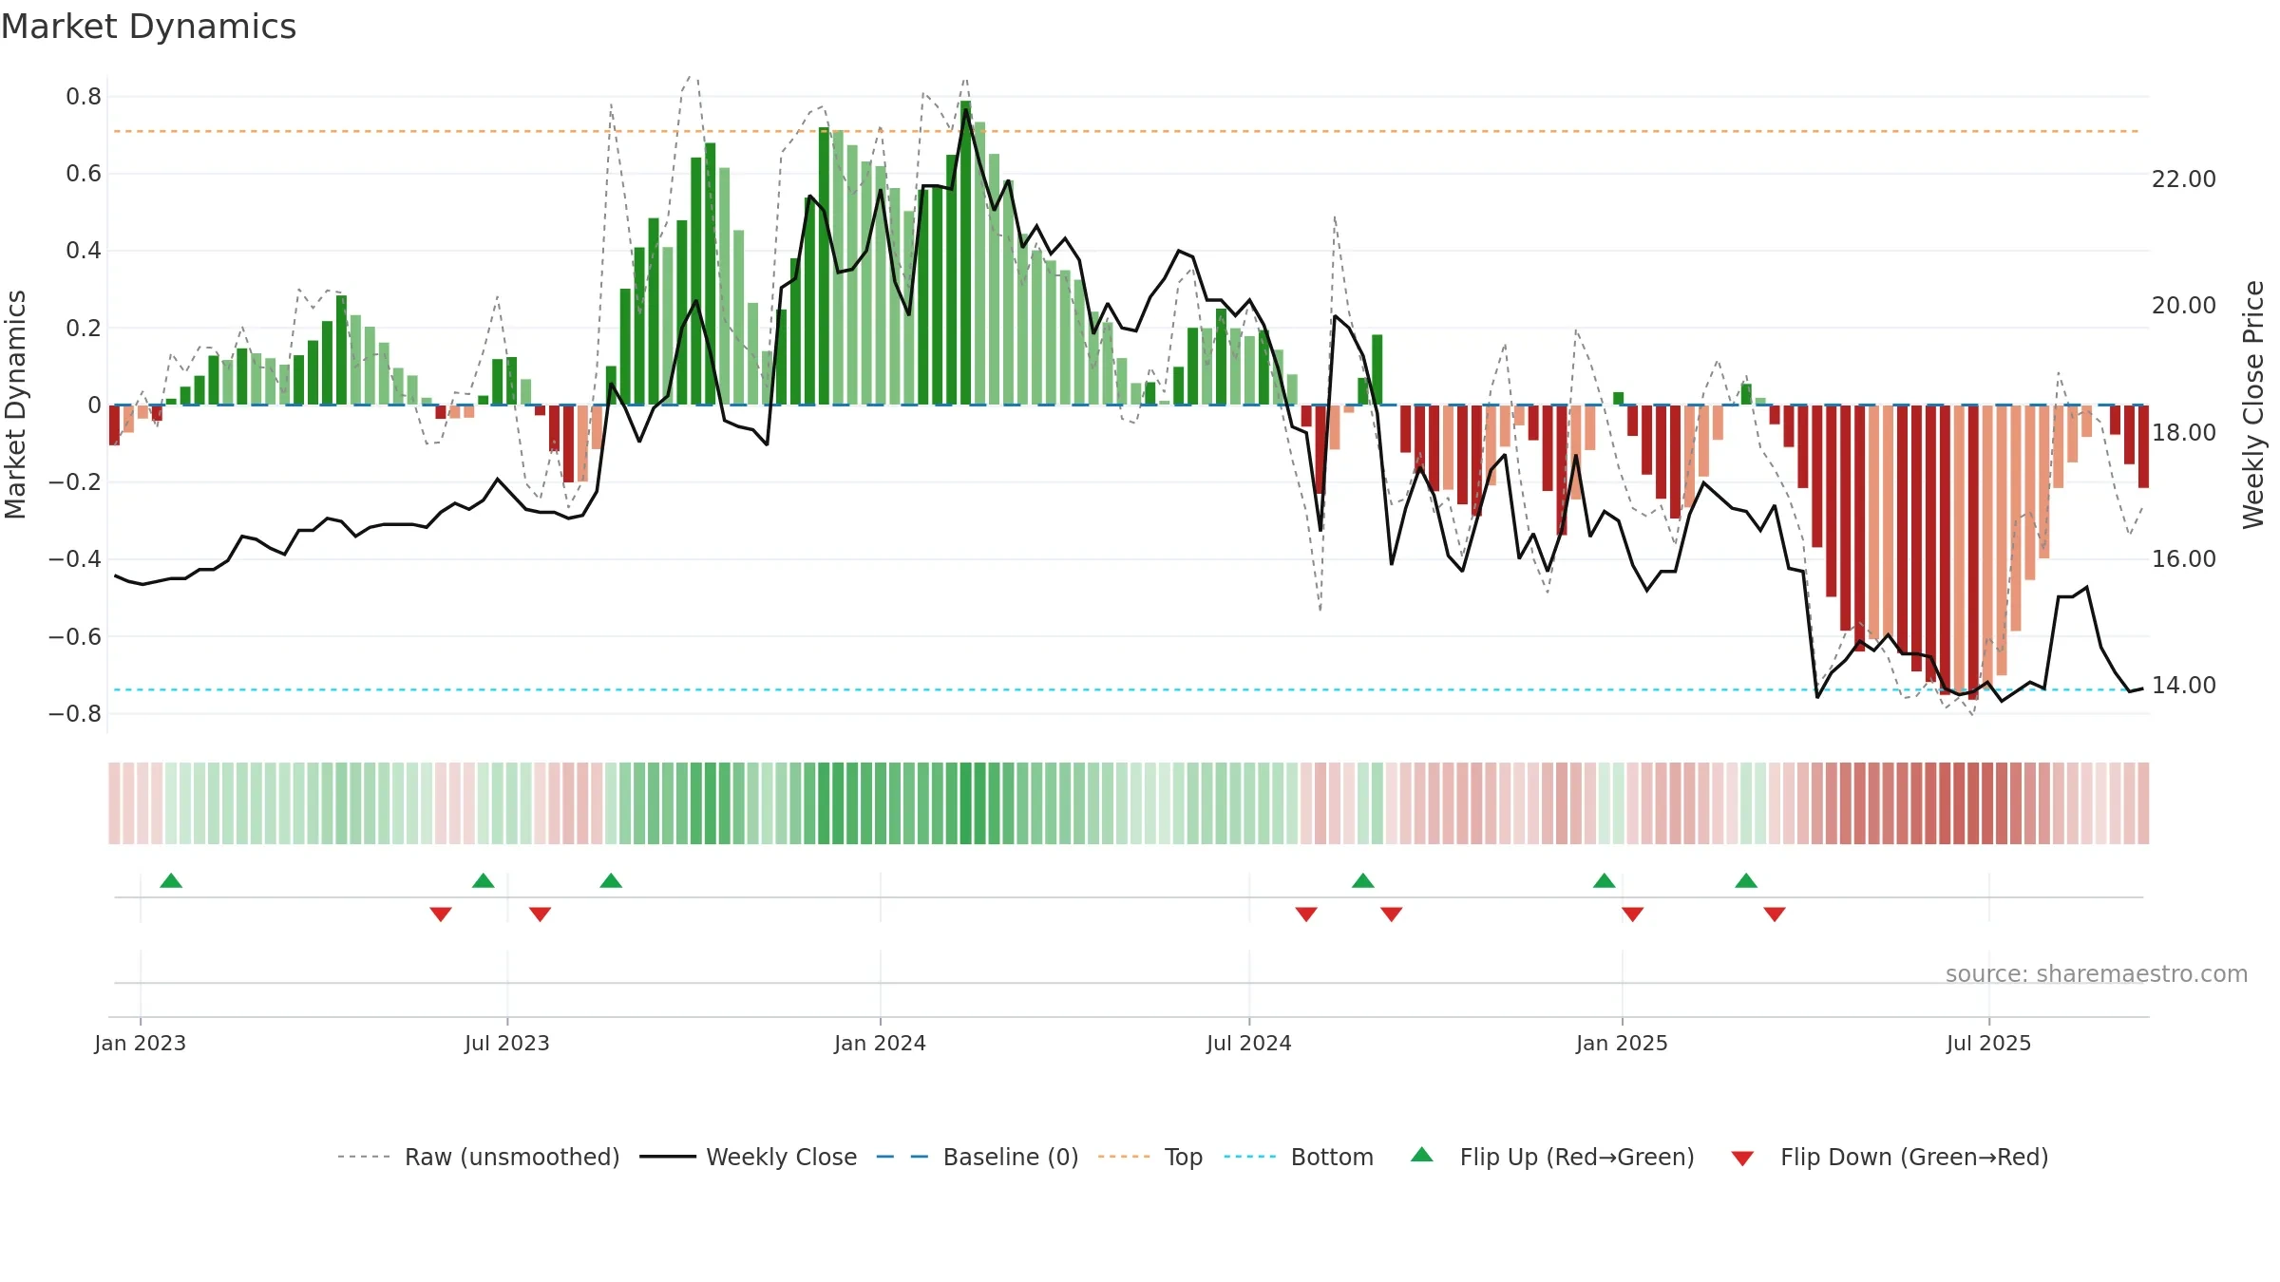The width and height of the screenshot is (2280, 1282).
Task: Click the Jul 2024 x-axis label
Action: pos(1249,1043)
